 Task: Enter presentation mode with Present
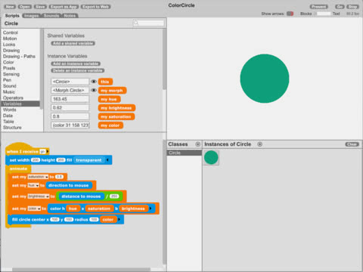(x=319, y=7)
